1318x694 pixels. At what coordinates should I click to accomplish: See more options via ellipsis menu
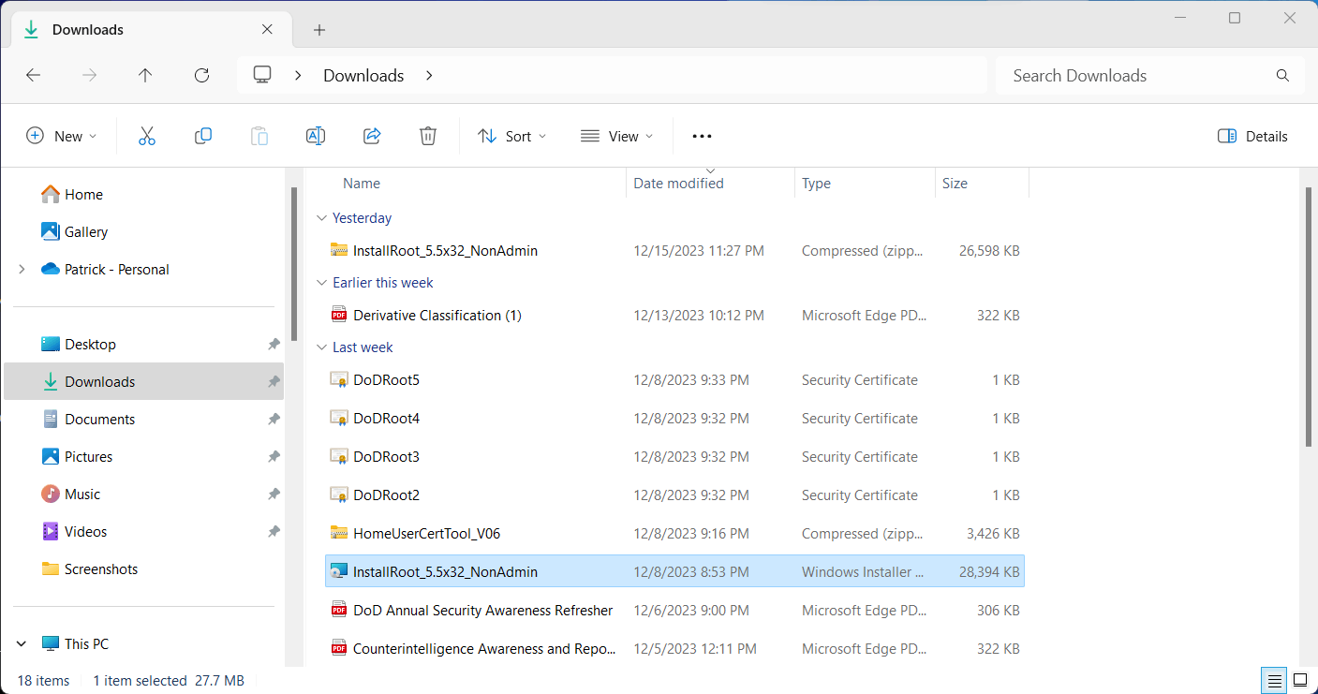click(701, 136)
